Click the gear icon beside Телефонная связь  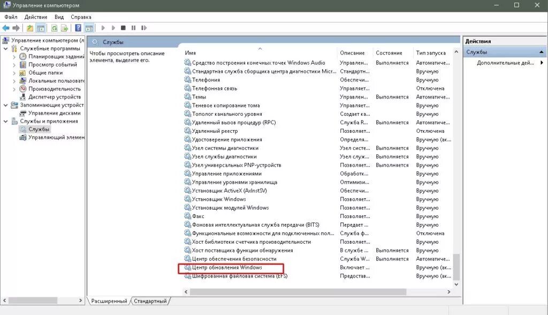(x=188, y=88)
